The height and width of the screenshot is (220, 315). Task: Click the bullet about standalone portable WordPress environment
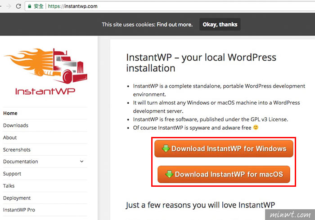pyautogui.click(x=219, y=90)
